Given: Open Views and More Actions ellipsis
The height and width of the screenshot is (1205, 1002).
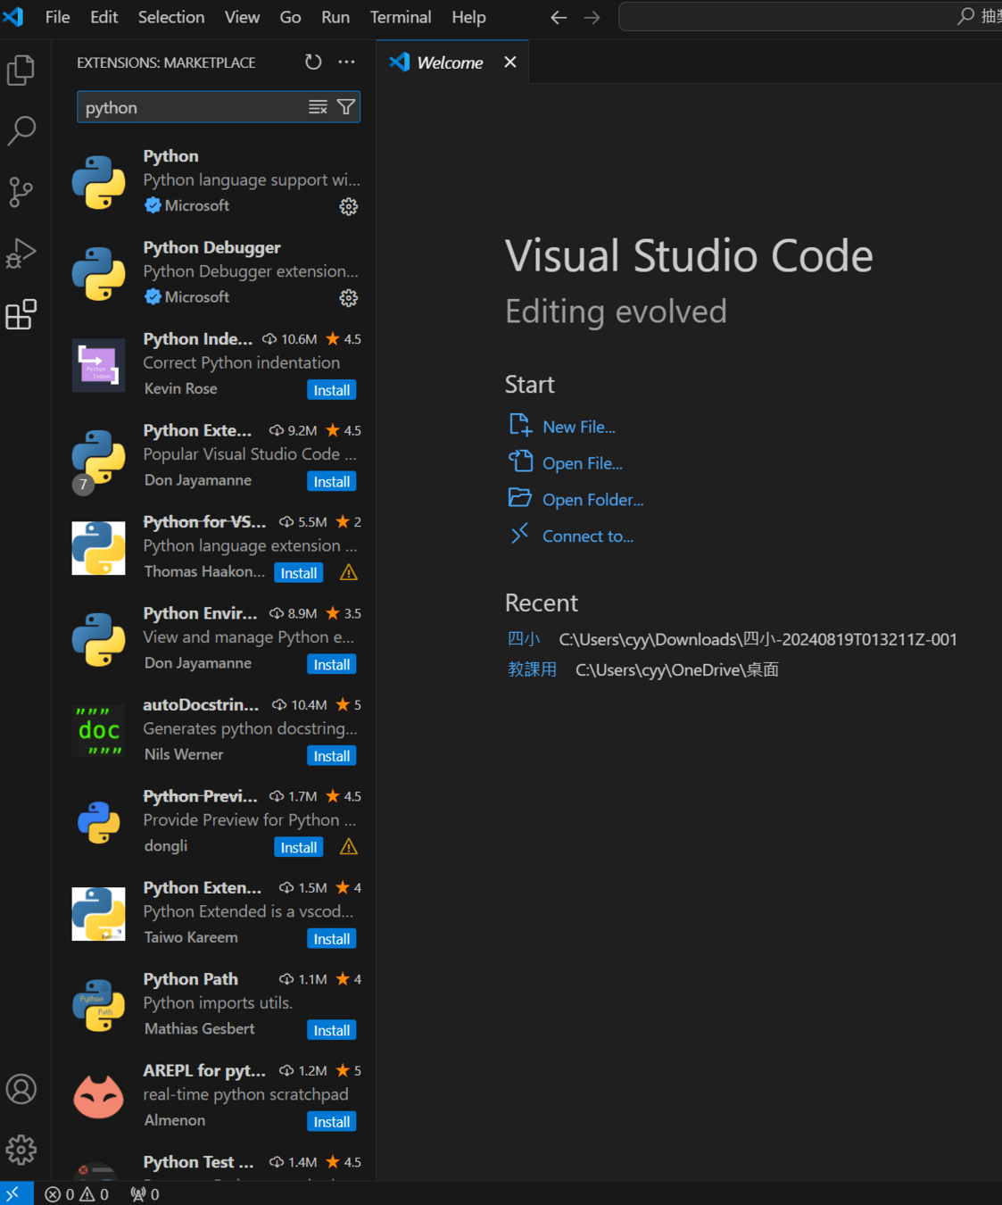Looking at the screenshot, I should [x=347, y=62].
